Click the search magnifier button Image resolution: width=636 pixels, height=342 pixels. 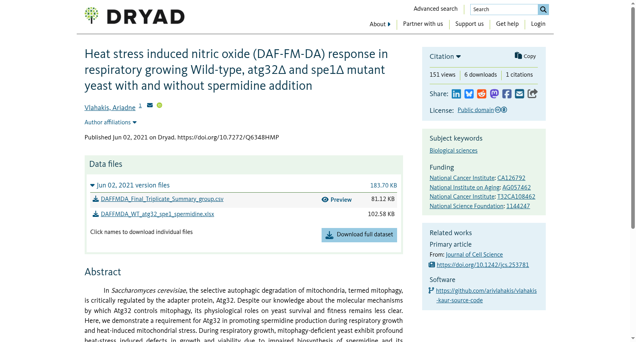tap(543, 10)
